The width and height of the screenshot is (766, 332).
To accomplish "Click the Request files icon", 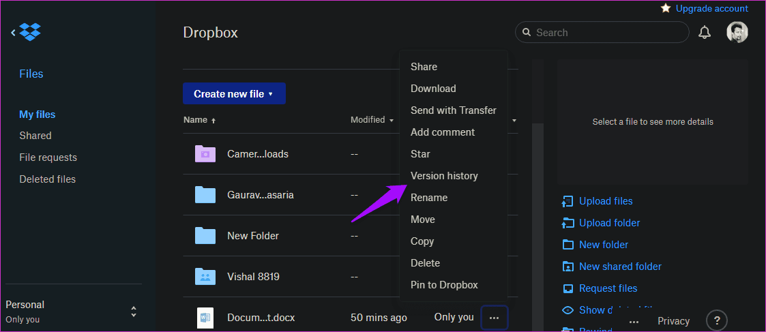I will (x=568, y=288).
